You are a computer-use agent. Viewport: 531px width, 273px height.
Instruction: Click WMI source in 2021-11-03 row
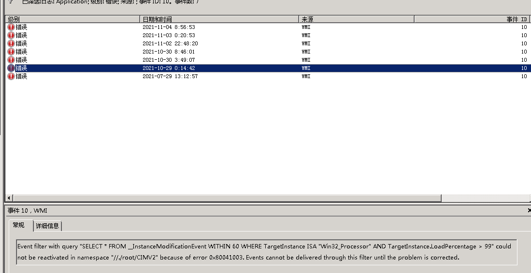(306, 35)
